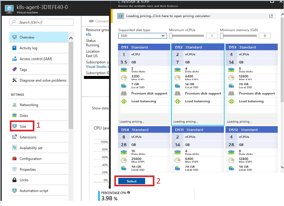Select the DS1 Standard size card header

pyautogui.click(x=144, y=47)
